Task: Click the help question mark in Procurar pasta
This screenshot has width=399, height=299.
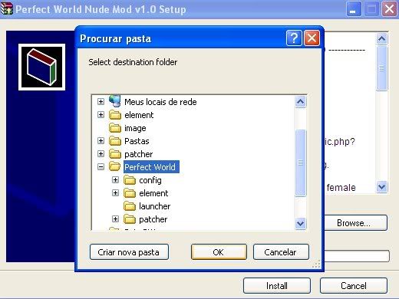Action: click(294, 38)
